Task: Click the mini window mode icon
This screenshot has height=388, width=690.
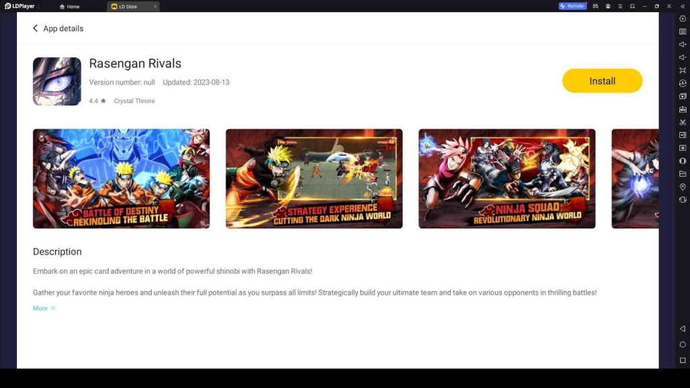Action: pyautogui.click(x=632, y=6)
